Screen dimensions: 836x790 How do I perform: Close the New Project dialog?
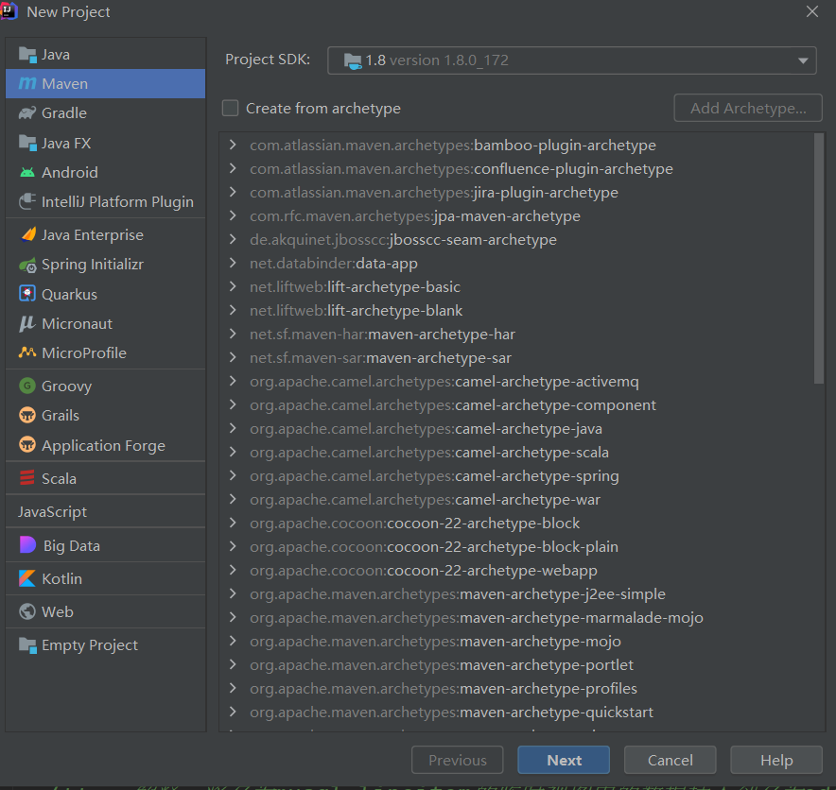click(812, 11)
